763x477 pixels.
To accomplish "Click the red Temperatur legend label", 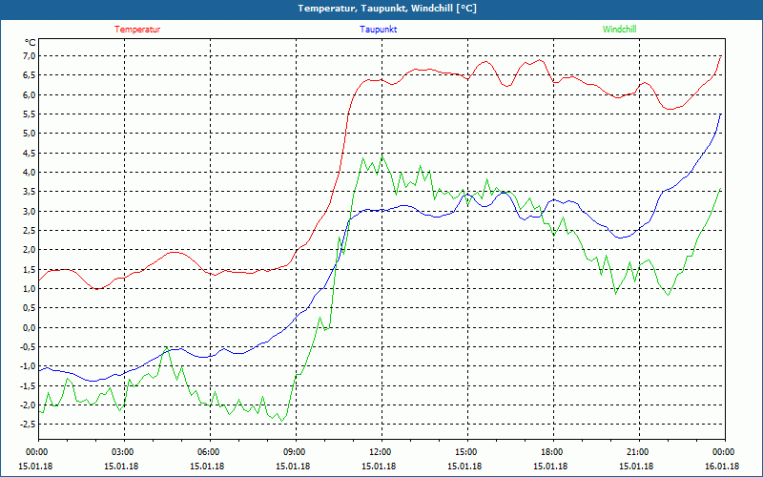I will coord(137,30).
